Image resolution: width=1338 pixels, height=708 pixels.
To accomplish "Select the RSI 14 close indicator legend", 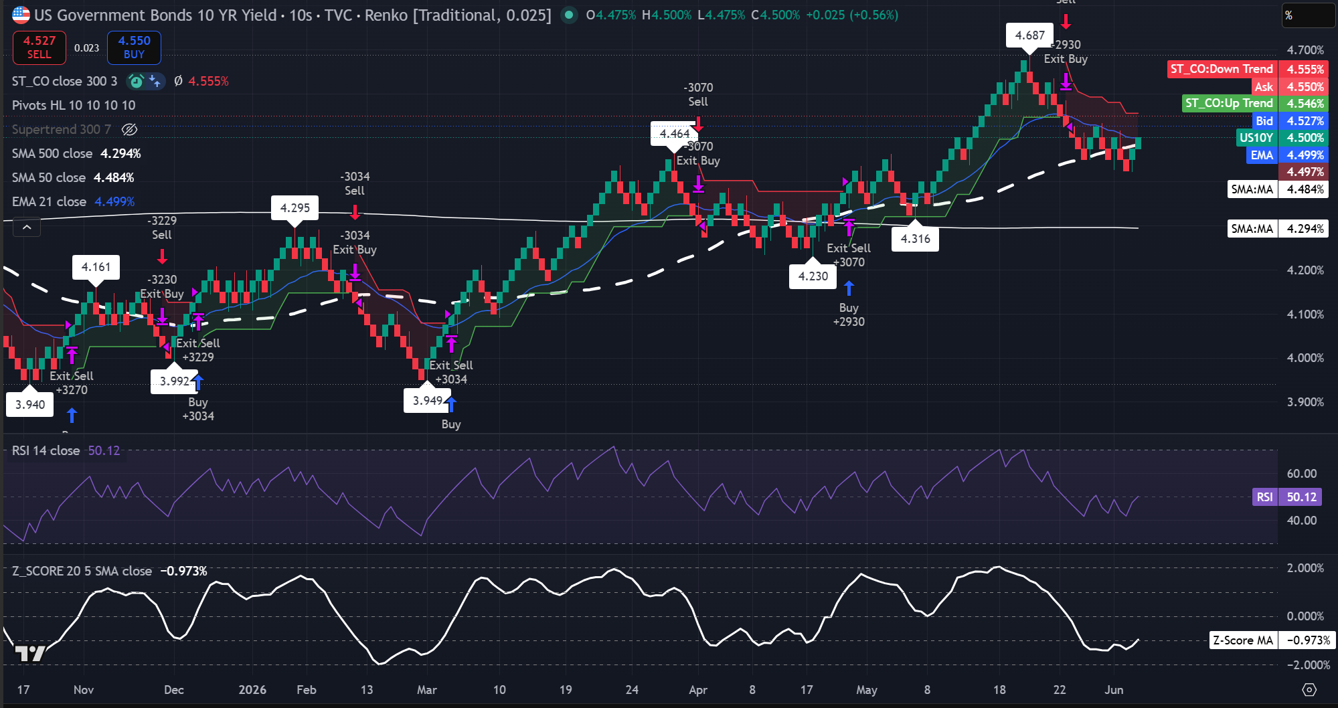I will 46,450.
